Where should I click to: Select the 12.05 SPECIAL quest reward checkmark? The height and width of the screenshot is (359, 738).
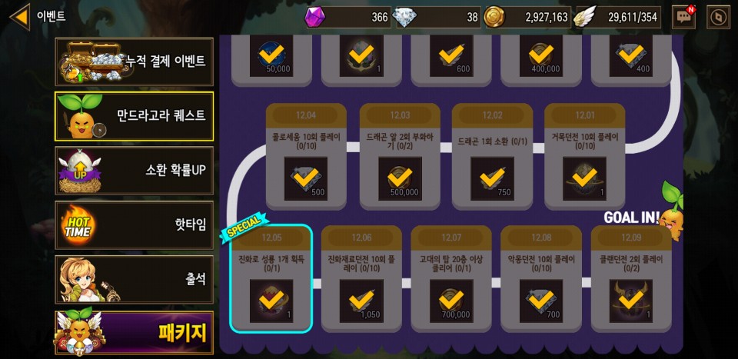pos(271,301)
